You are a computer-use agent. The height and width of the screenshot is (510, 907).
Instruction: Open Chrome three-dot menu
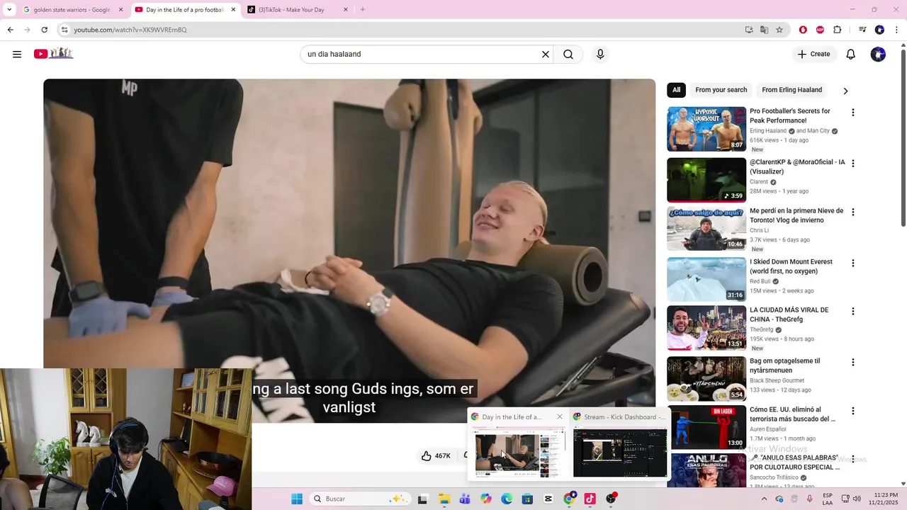pos(897,30)
